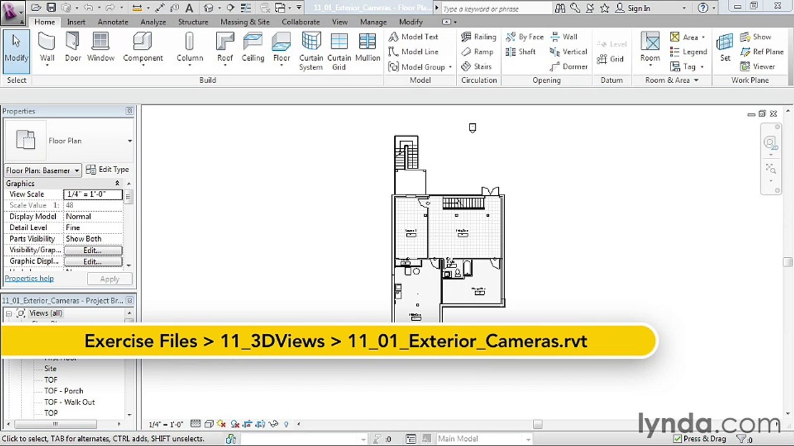This screenshot has height=446, width=794.
Task: Choose the Component tool
Action: coord(143,50)
